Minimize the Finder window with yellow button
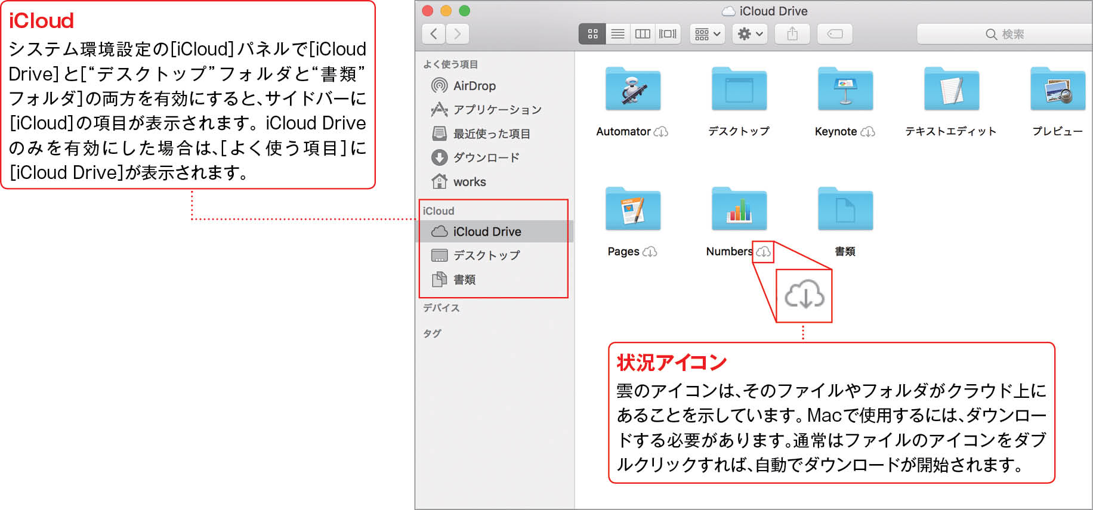The image size is (1093, 510). point(446,11)
